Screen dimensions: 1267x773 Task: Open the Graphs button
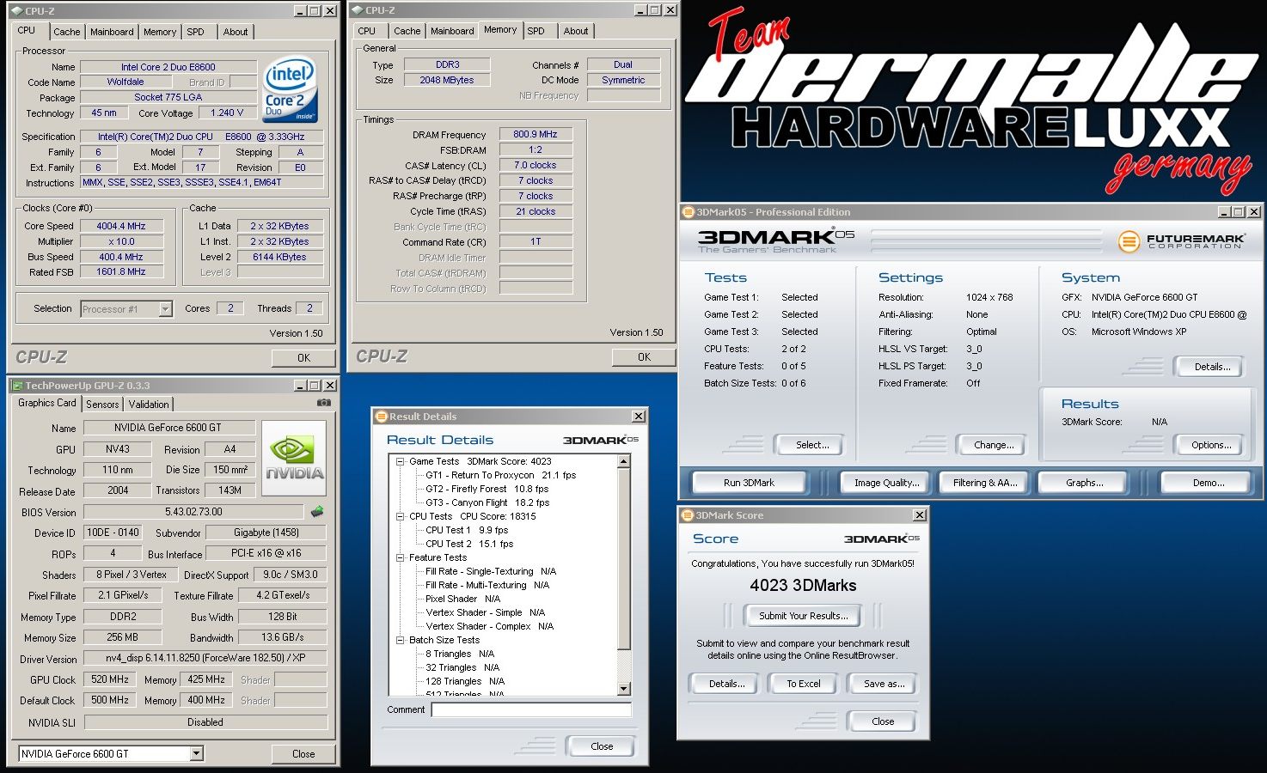point(1084,483)
